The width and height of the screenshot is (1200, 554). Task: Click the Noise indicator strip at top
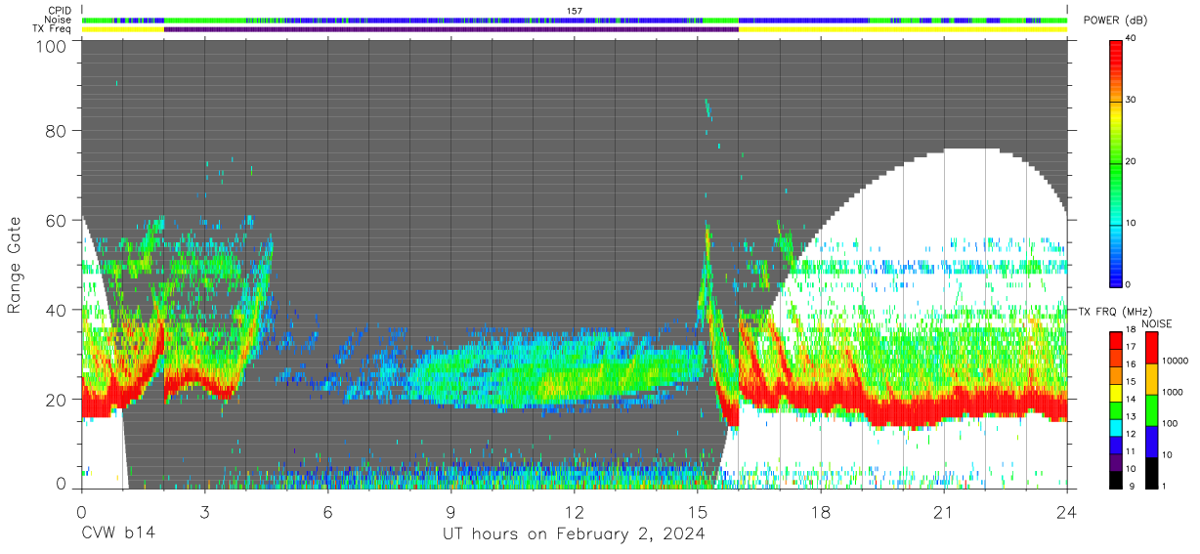tap(575, 20)
